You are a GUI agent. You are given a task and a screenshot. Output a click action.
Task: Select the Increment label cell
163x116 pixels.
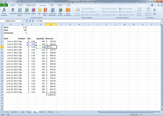11,33
